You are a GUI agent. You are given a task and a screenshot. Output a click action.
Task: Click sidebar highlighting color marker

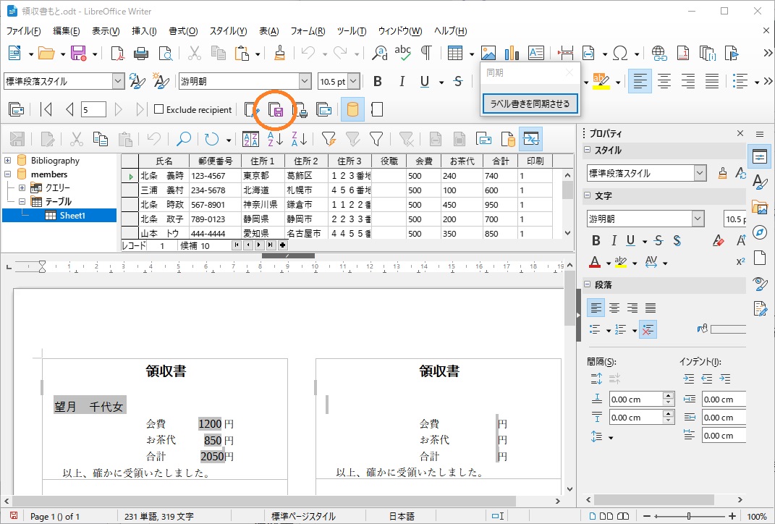click(x=621, y=262)
